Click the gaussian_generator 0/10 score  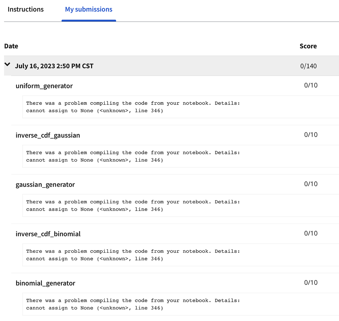click(x=311, y=184)
